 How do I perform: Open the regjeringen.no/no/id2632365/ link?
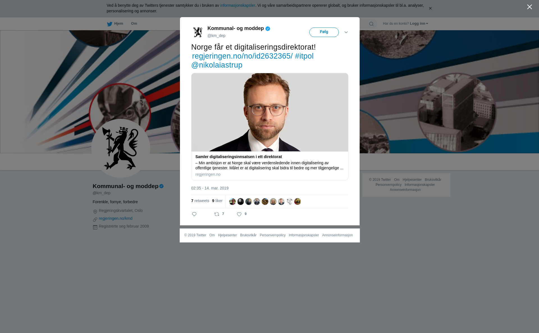[242, 56]
